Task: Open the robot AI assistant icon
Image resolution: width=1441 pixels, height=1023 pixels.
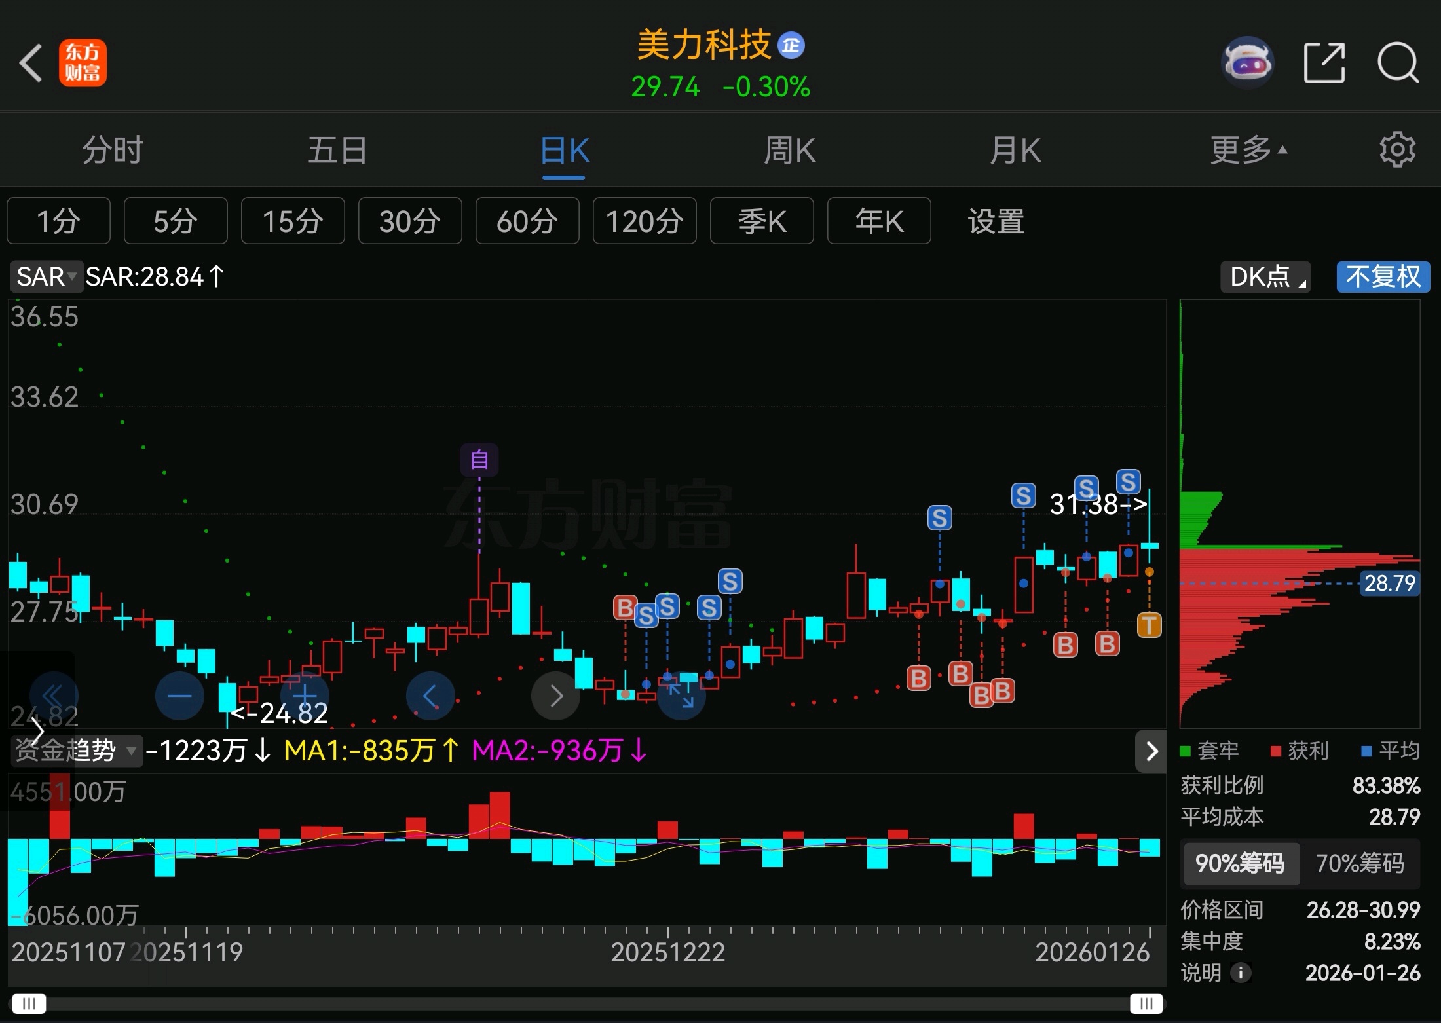Action: 1248,64
